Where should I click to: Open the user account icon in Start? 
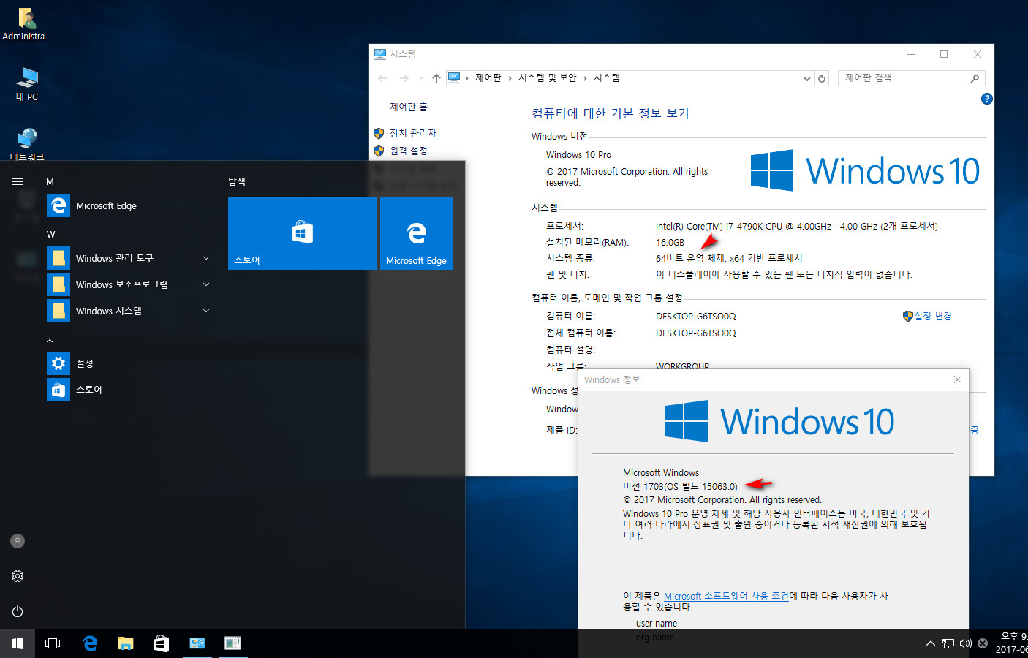coord(18,541)
